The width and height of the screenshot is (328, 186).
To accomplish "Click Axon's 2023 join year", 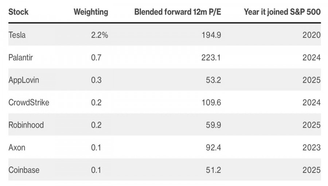I will coord(312,147).
